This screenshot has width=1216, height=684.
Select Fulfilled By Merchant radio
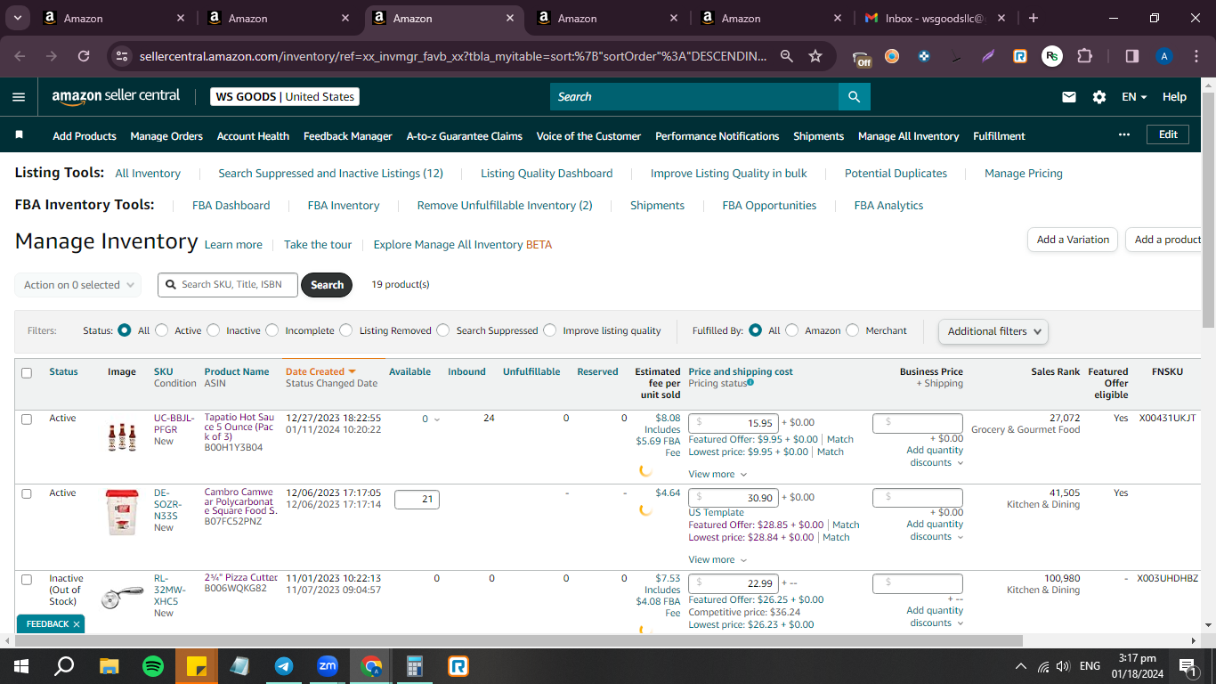pos(853,330)
